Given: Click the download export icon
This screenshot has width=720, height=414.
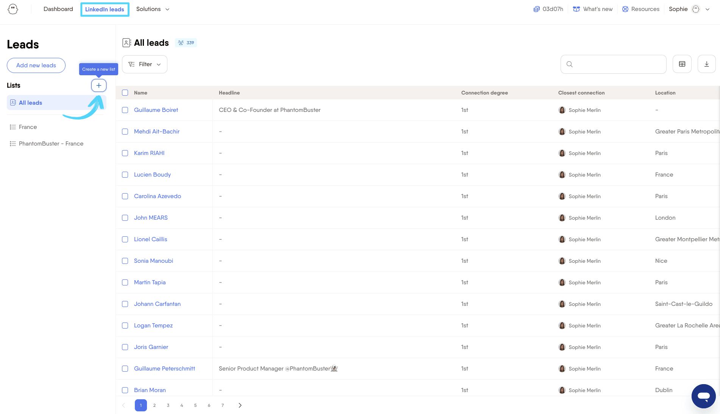Looking at the screenshot, I should click(707, 64).
